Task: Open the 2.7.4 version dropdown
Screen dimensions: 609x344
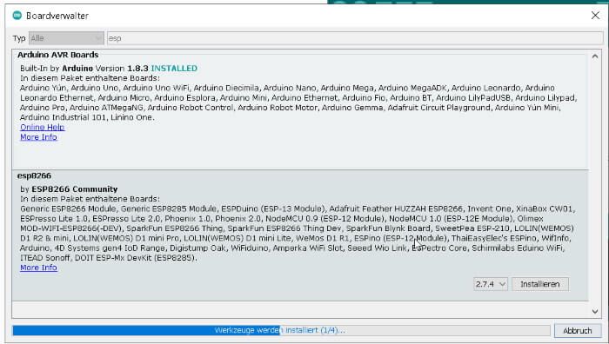Action: 491,284
